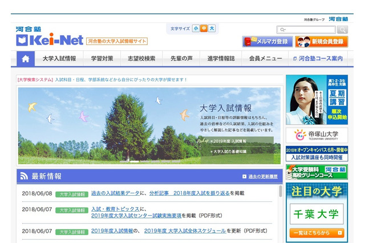Click the search magnifier button
The height and width of the screenshot is (243, 365).
tap(342, 30)
